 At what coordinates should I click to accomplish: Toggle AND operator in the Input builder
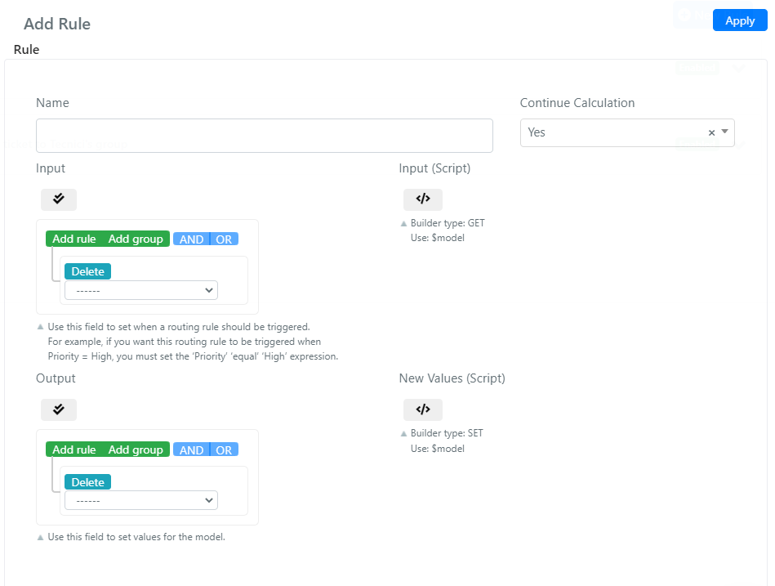[x=191, y=239]
